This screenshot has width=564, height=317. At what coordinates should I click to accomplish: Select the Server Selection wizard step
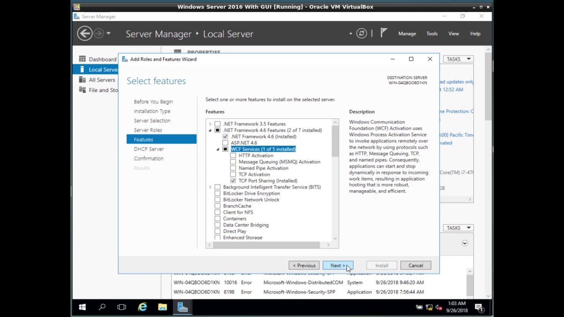(152, 121)
